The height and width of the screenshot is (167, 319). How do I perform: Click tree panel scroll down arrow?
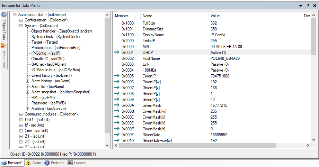pos(107,146)
